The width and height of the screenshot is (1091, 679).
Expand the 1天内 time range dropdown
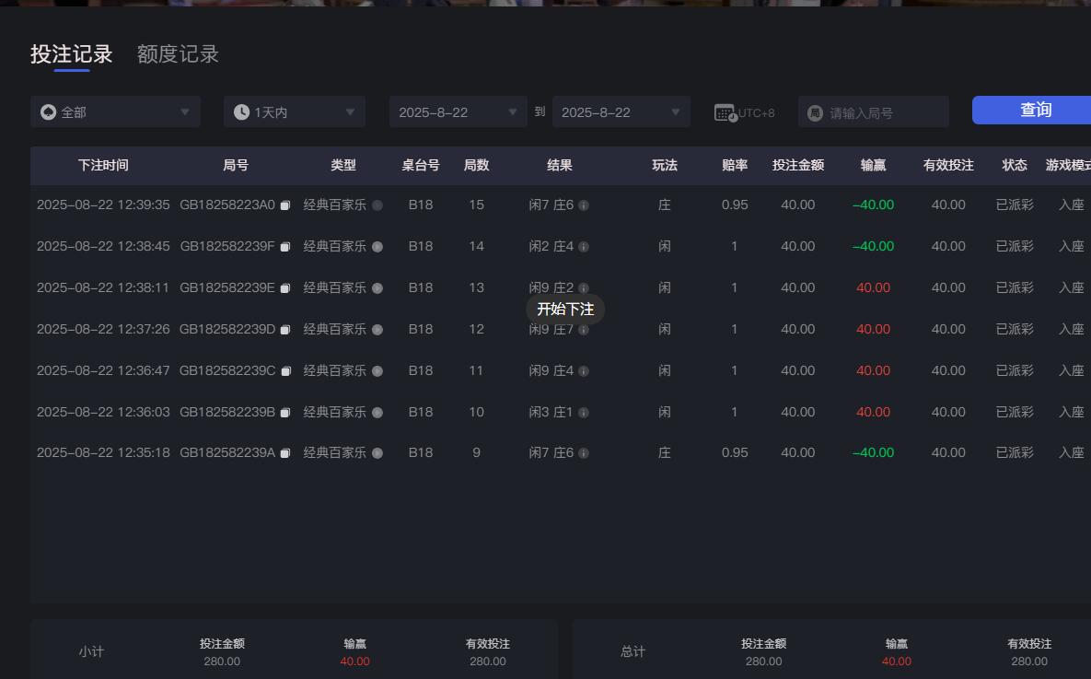294,111
